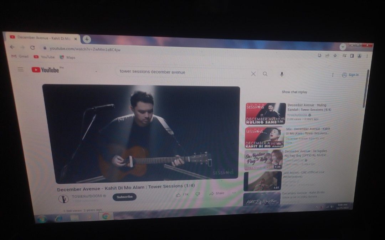Launch Internet Explorer from the taskbar

pyautogui.click(x=58, y=218)
